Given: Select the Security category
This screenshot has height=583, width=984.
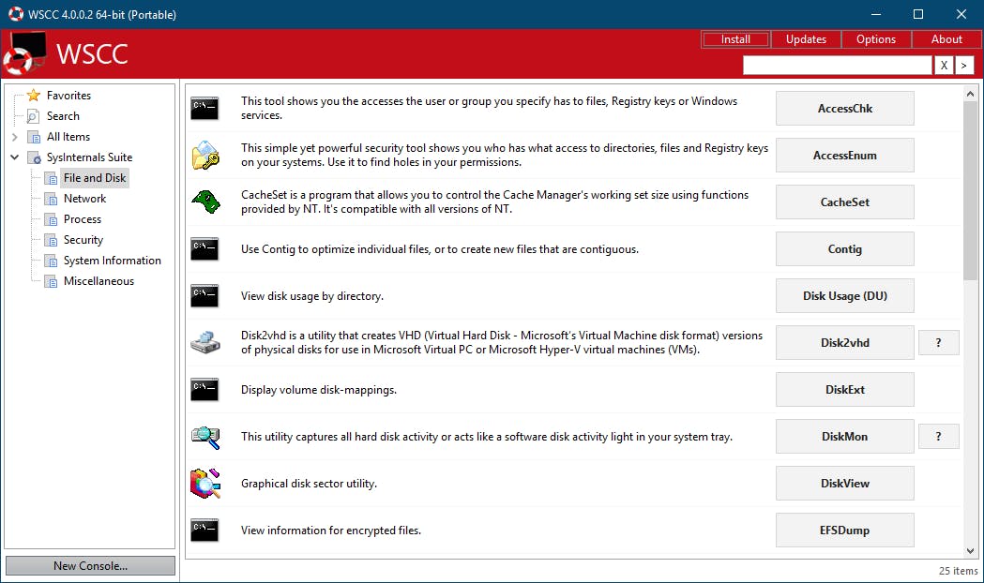Looking at the screenshot, I should pyautogui.click(x=83, y=240).
